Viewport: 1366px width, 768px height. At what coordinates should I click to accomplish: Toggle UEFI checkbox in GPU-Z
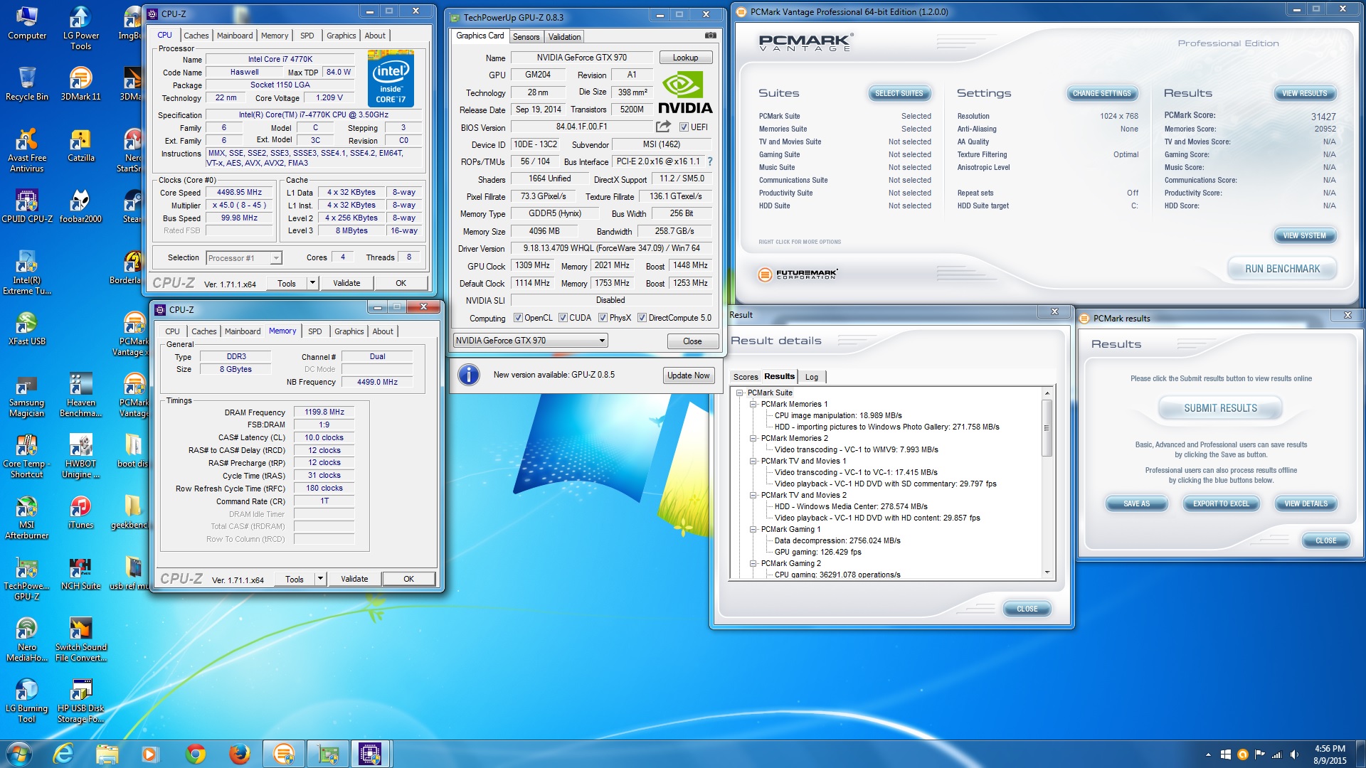(684, 127)
